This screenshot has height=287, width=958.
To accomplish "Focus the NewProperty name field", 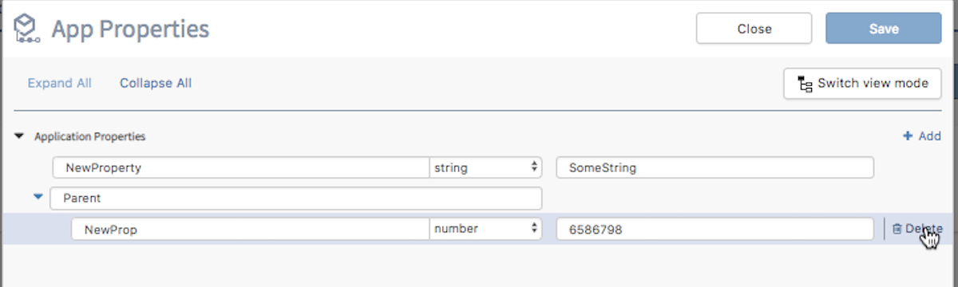I will pos(241,167).
